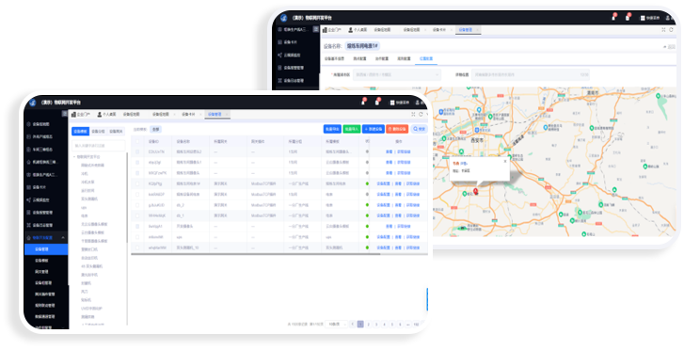Check the row checkbox for device KQbjPtg

(x=137, y=183)
